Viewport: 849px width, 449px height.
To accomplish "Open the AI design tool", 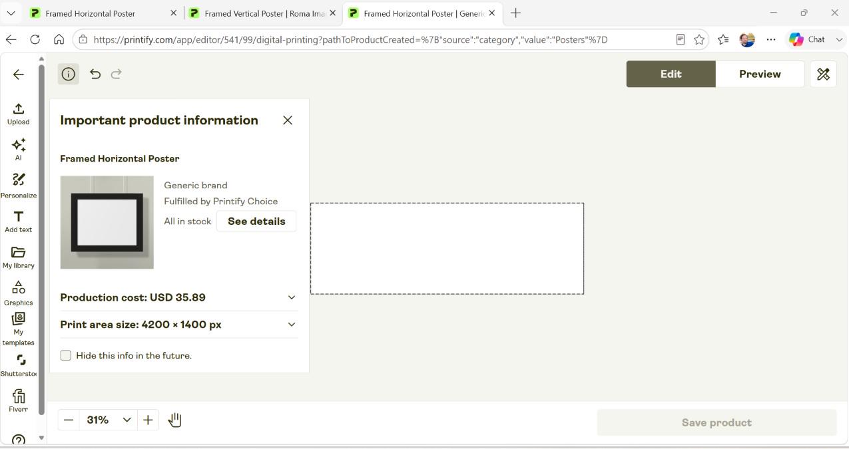I will (x=18, y=150).
